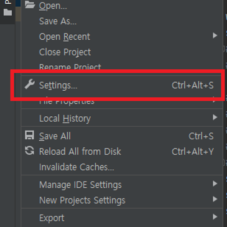
Task: Click the floppy disk Save All icon
Action: (29, 135)
